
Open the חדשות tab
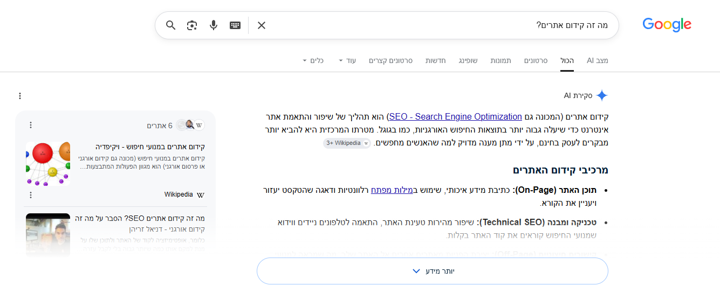435,60
